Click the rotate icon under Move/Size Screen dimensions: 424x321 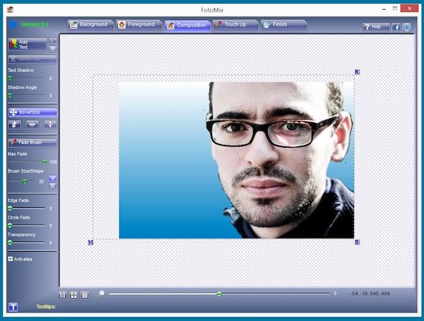coord(15,125)
